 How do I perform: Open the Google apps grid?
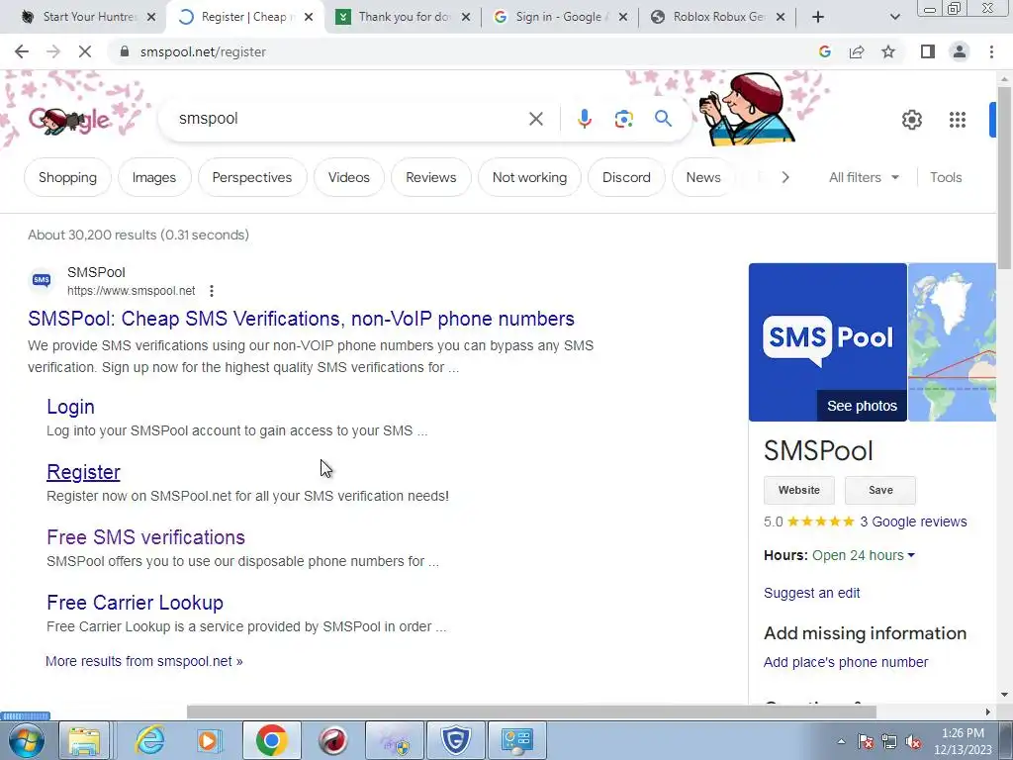point(957,120)
